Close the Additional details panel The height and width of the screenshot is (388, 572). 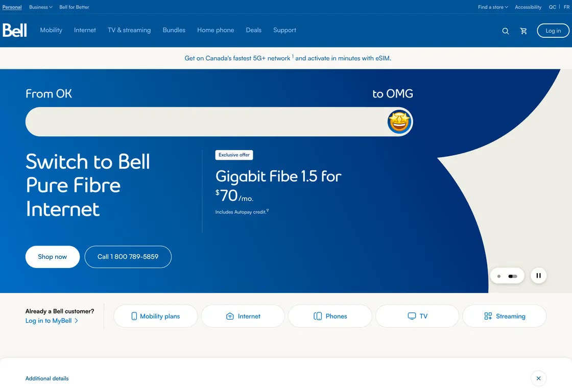pos(538,378)
